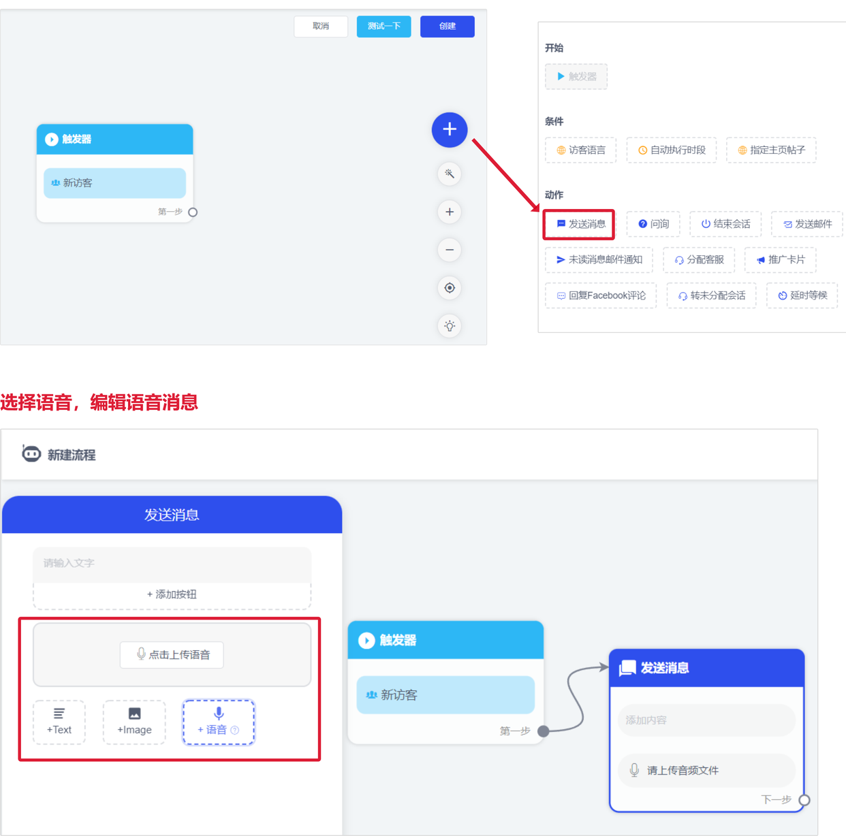Select 新访客 in the lower trigger node
Image resolution: width=846 pixels, height=836 pixels.
point(445,695)
